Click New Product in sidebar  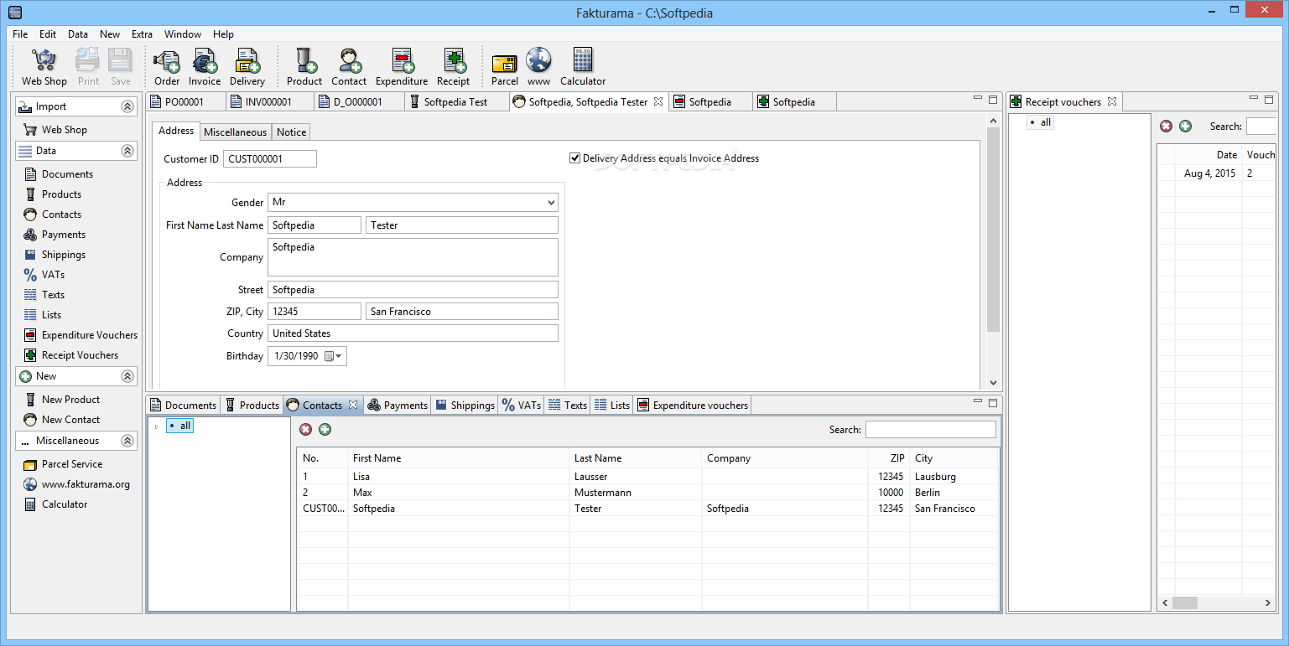(61, 400)
